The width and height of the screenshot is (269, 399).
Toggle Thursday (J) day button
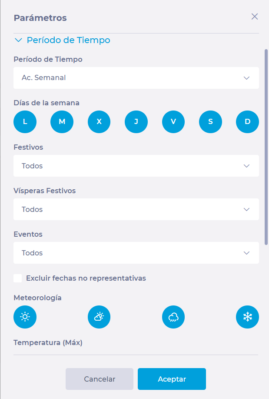(x=136, y=121)
